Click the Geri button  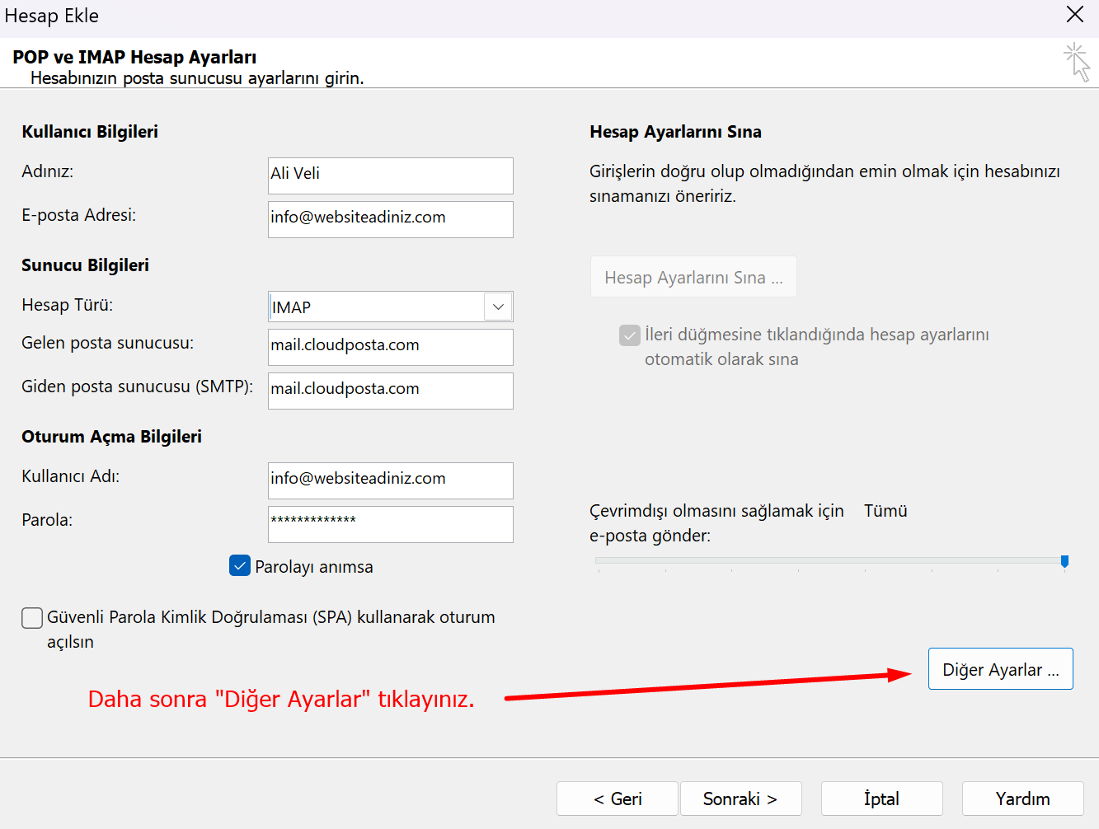pyautogui.click(x=617, y=799)
